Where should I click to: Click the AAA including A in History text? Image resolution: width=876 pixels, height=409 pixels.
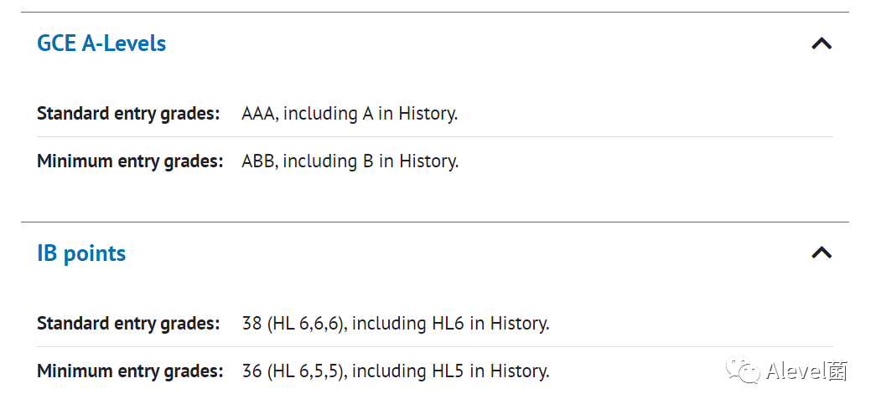350,114
